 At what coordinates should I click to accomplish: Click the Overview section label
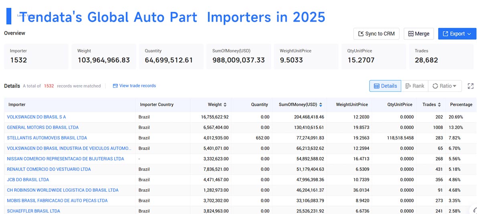(14, 33)
